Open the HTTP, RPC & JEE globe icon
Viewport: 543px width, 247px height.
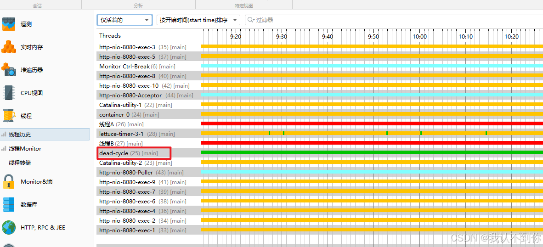tap(9, 228)
